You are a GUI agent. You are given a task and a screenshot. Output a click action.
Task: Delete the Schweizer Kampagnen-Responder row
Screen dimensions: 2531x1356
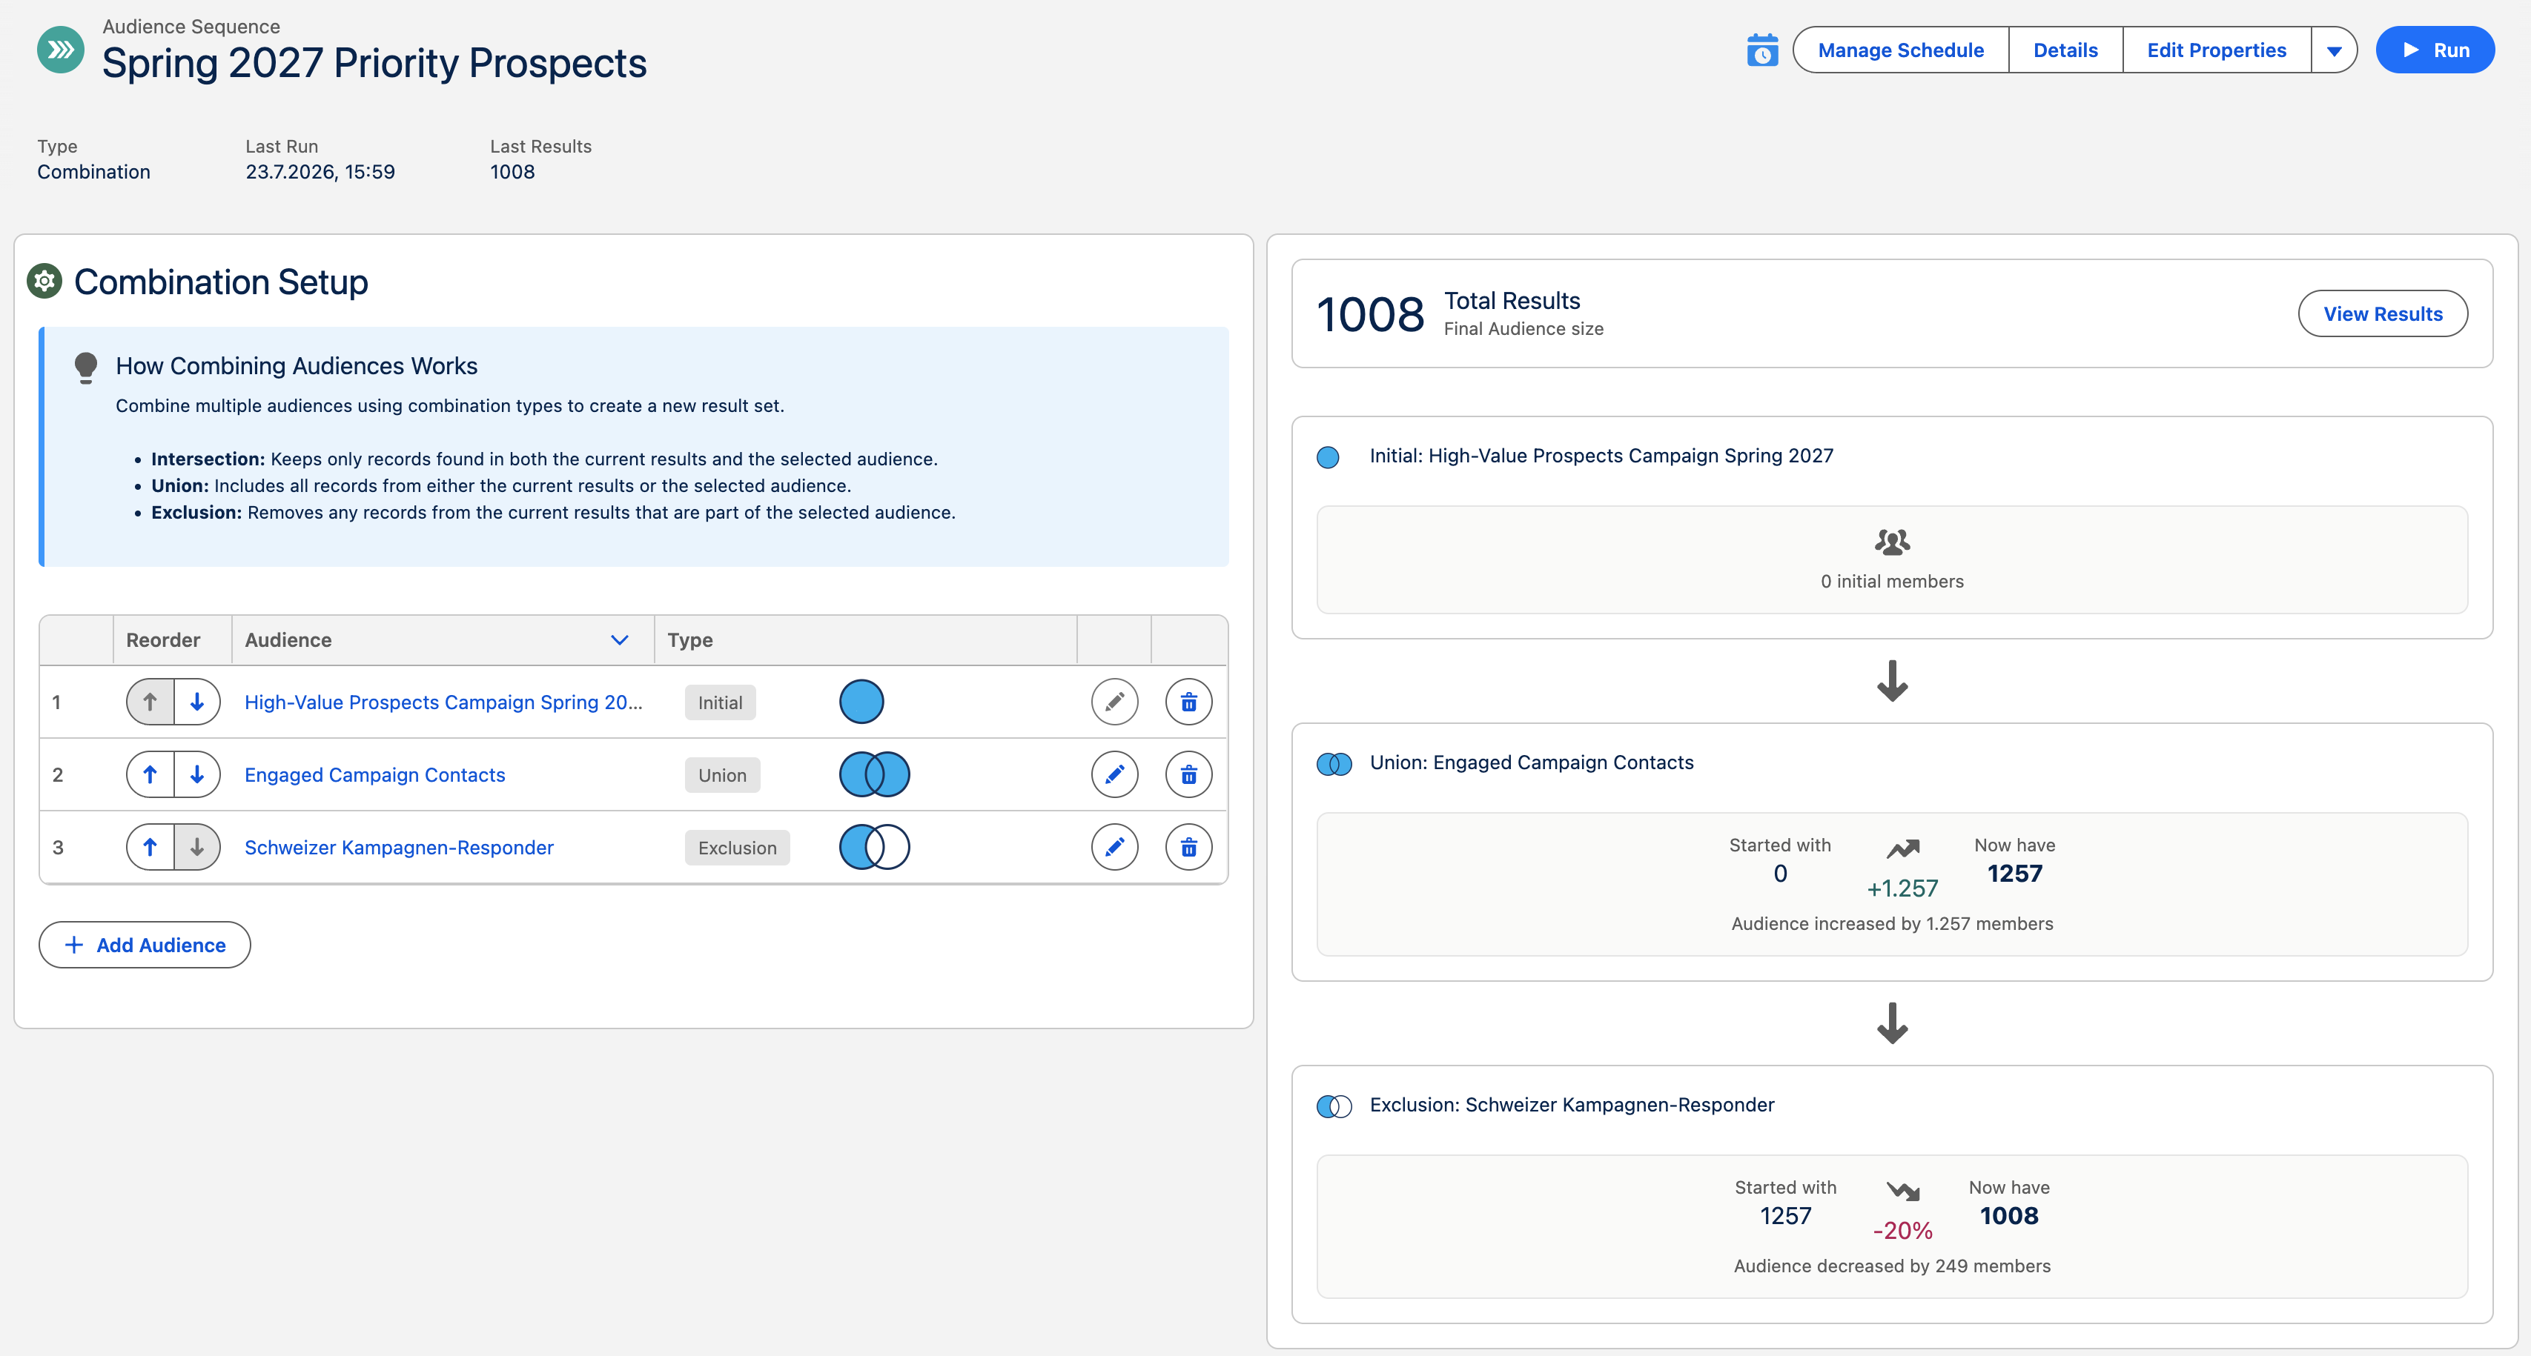1189,848
